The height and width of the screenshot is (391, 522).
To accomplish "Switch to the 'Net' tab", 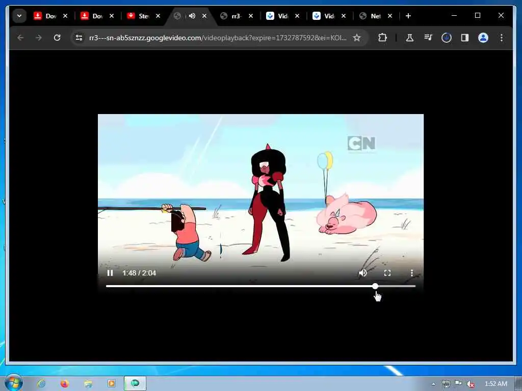I will tap(371, 16).
